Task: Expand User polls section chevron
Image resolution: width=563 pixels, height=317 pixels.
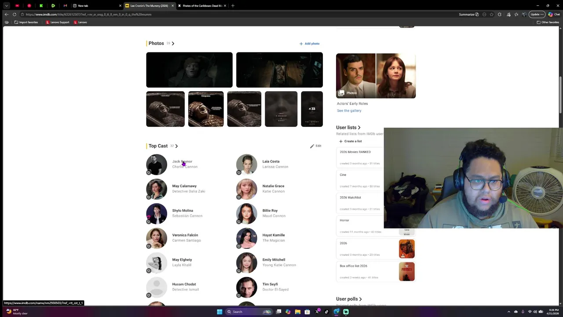Action: 360,299
